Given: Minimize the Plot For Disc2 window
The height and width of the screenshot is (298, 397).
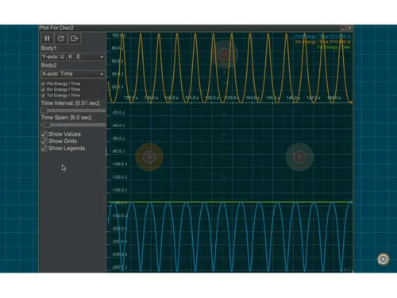Looking at the screenshot, I should pos(344,28).
